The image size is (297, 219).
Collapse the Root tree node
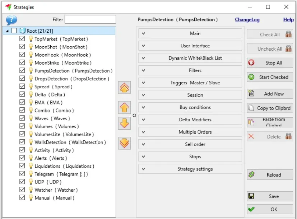coord(7,31)
